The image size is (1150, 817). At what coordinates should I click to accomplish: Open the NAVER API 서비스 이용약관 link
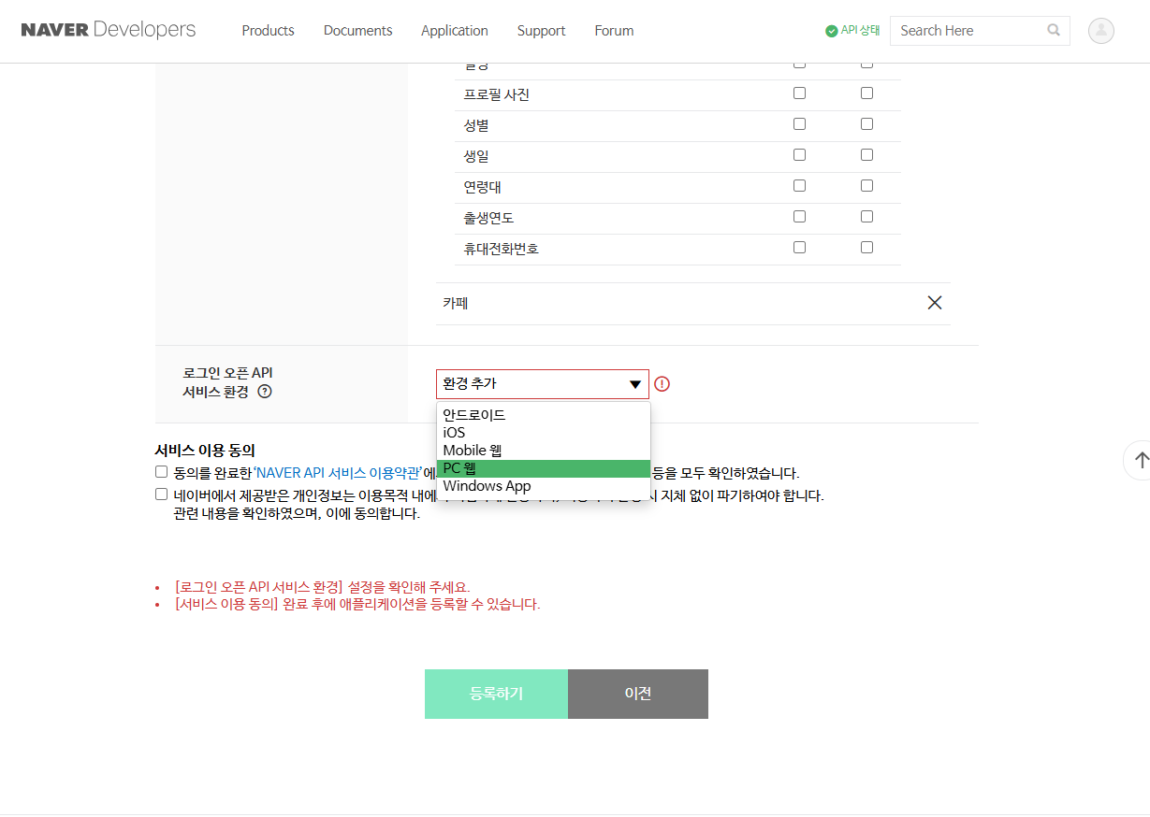click(336, 473)
